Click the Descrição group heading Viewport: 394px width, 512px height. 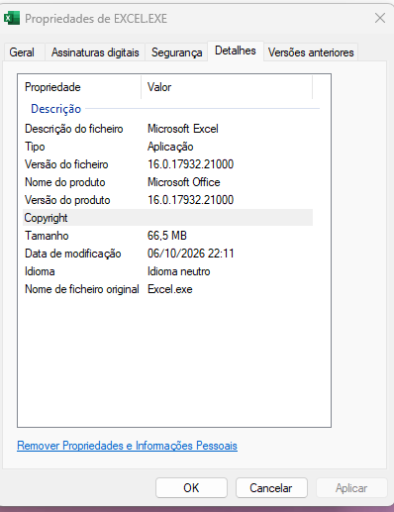point(55,109)
